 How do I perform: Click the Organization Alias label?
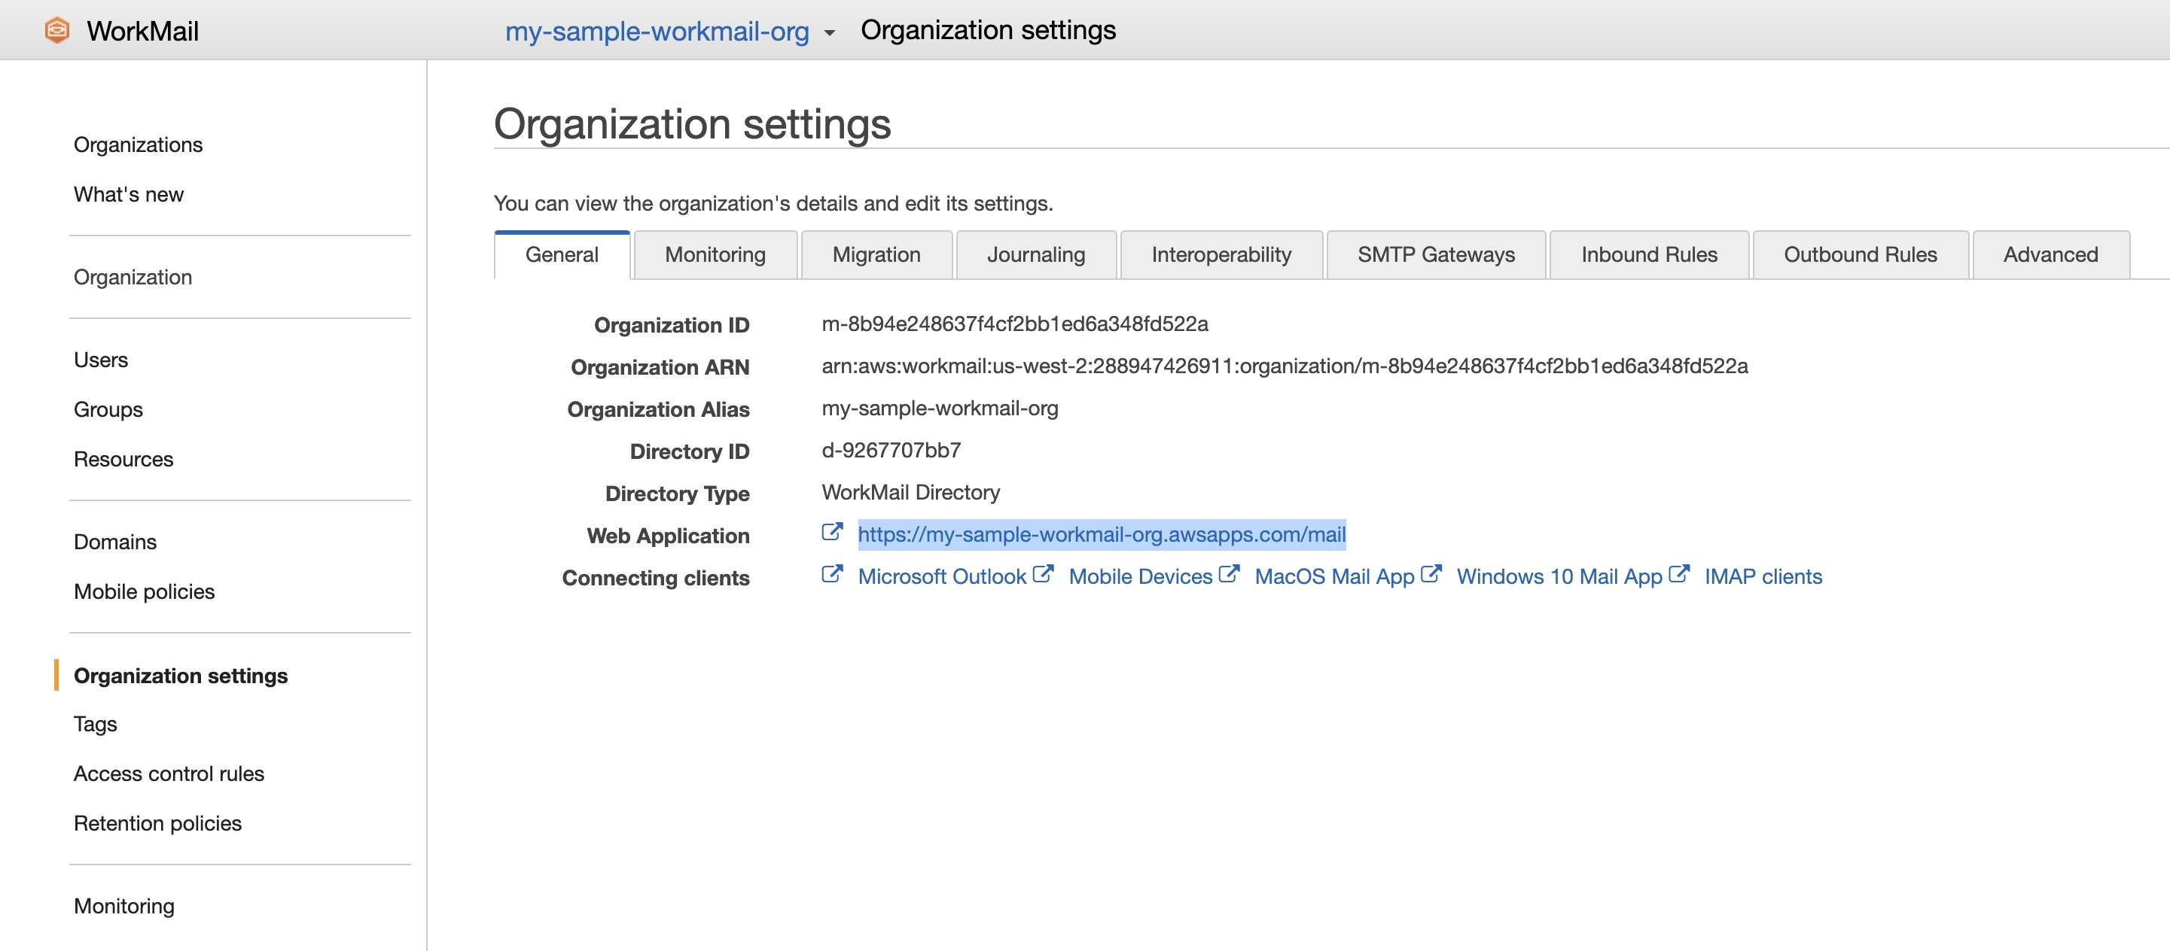[x=658, y=409]
